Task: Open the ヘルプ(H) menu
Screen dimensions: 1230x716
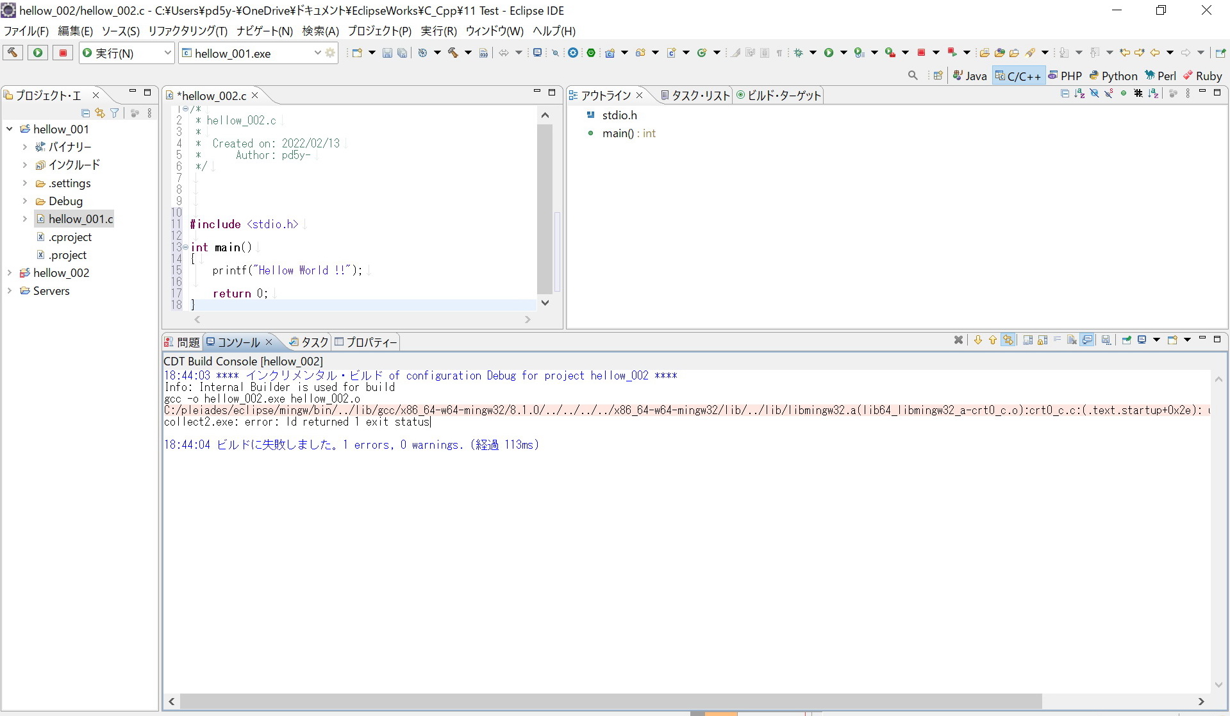Action: pyautogui.click(x=554, y=31)
